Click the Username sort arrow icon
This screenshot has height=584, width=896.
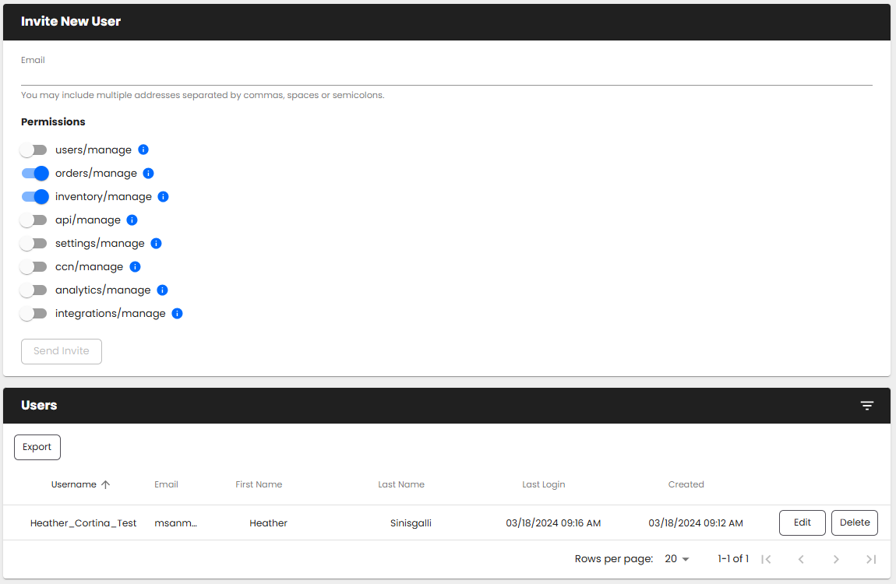coord(106,484)
